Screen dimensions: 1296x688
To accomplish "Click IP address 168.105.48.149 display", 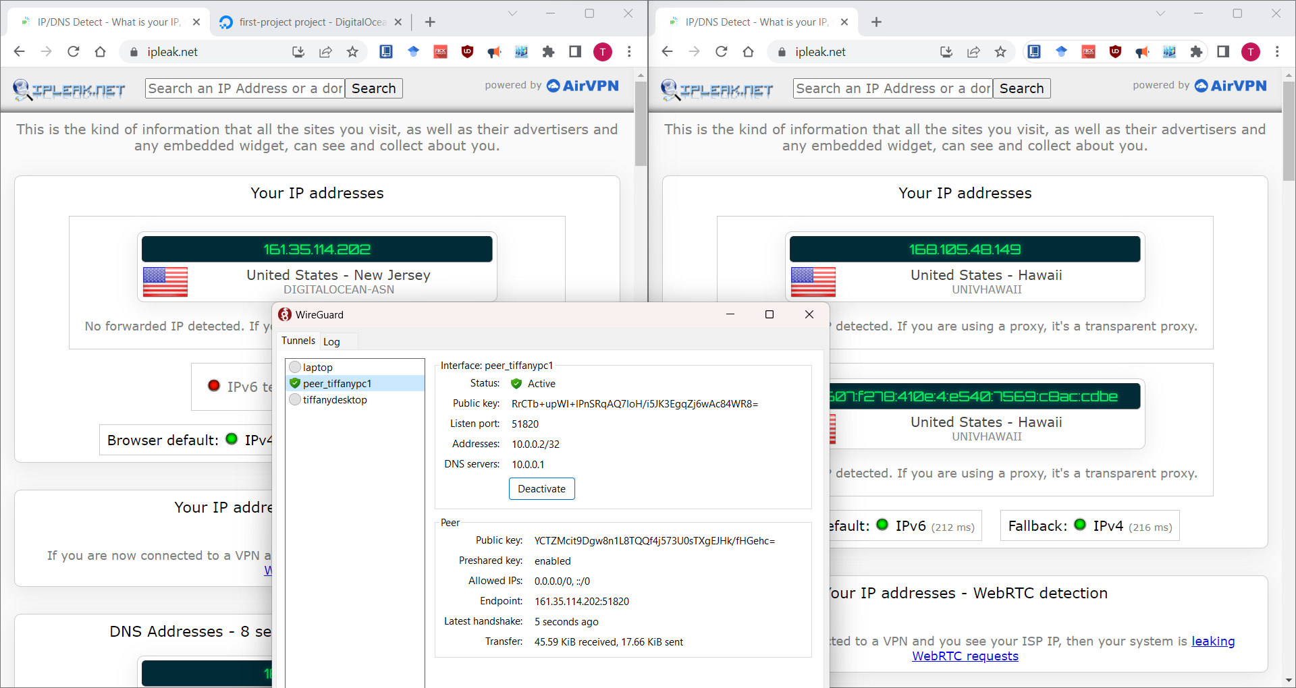I will click(965, 250).
